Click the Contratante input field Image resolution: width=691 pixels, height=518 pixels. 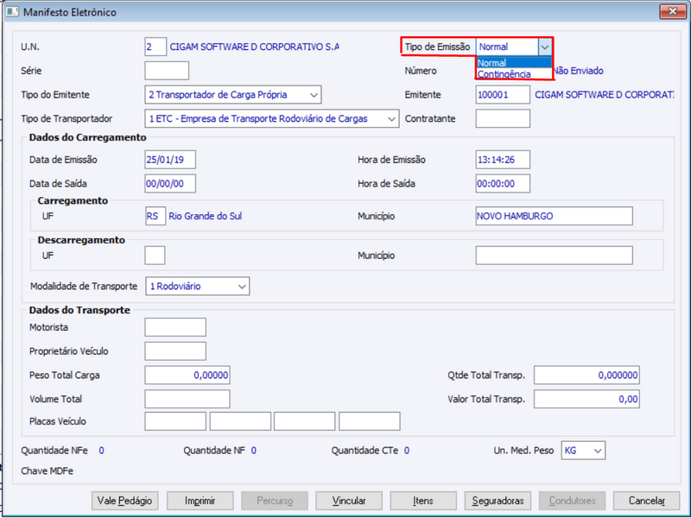[x=503, y=118]
